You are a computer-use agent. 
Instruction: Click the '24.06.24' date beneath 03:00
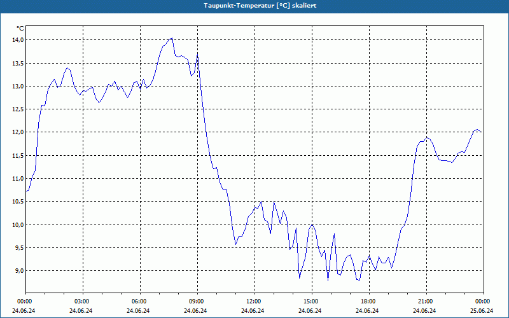(81, 311)
